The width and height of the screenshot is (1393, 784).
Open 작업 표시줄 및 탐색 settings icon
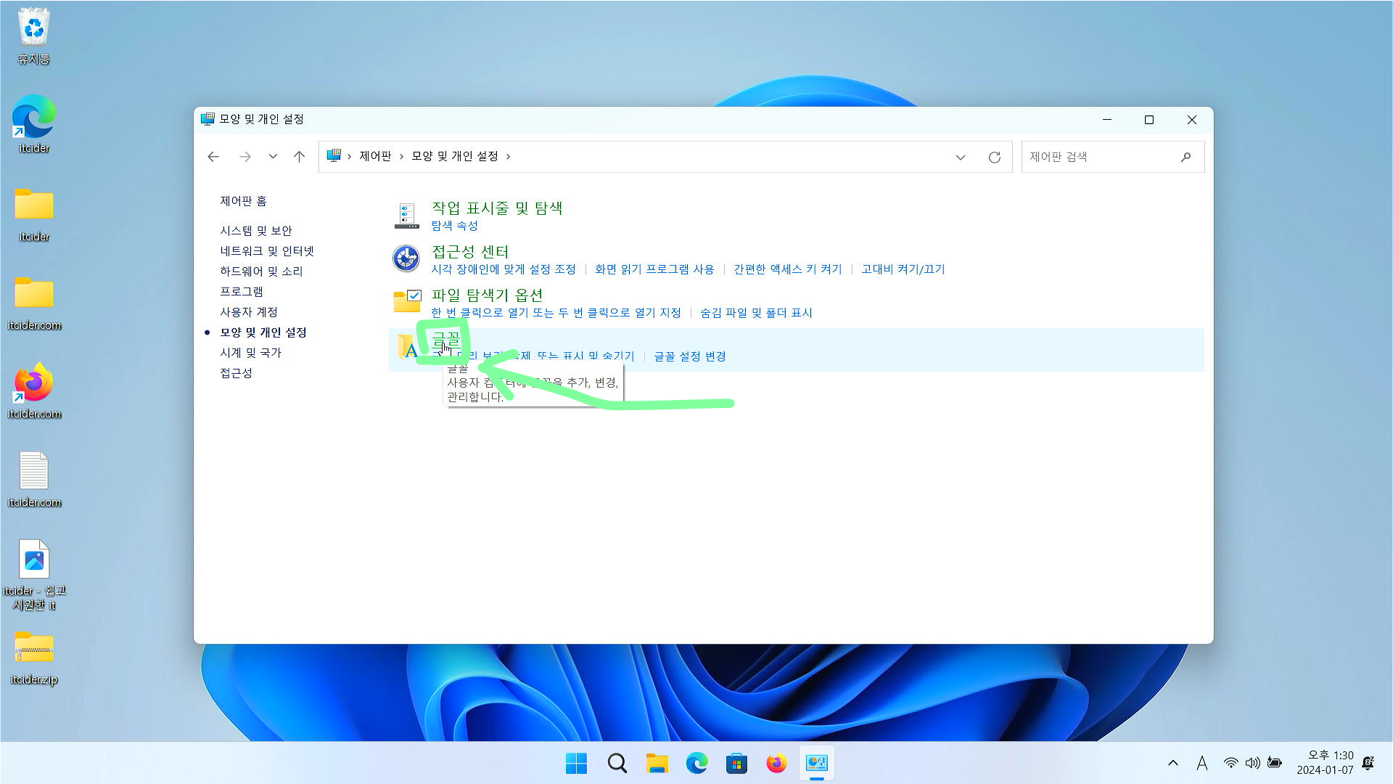[x=406, y=215]
